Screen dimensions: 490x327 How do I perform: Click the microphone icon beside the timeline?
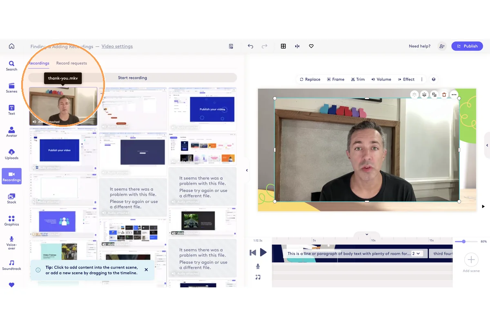(x=258, y=267)
